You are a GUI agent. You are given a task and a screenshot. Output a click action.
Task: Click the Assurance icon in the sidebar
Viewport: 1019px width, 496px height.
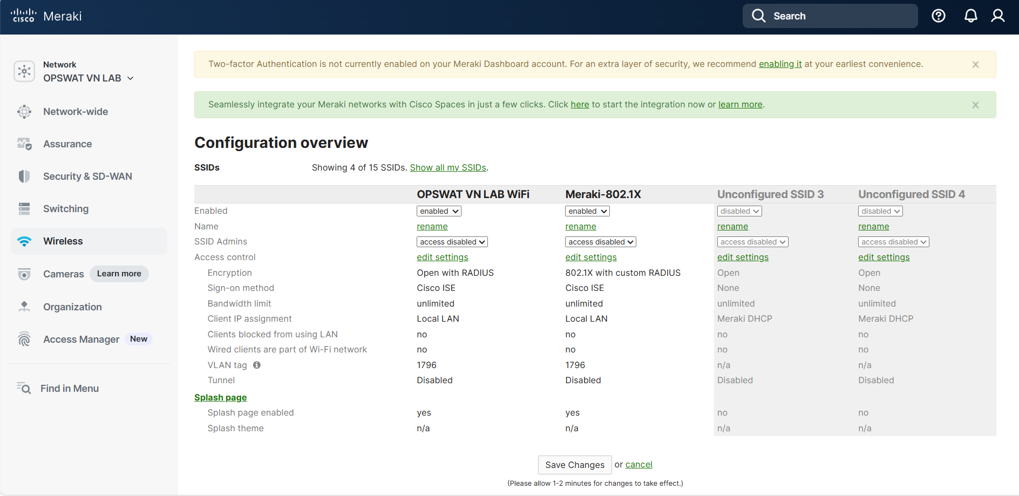pyautogui.click(x=24, y=144)
